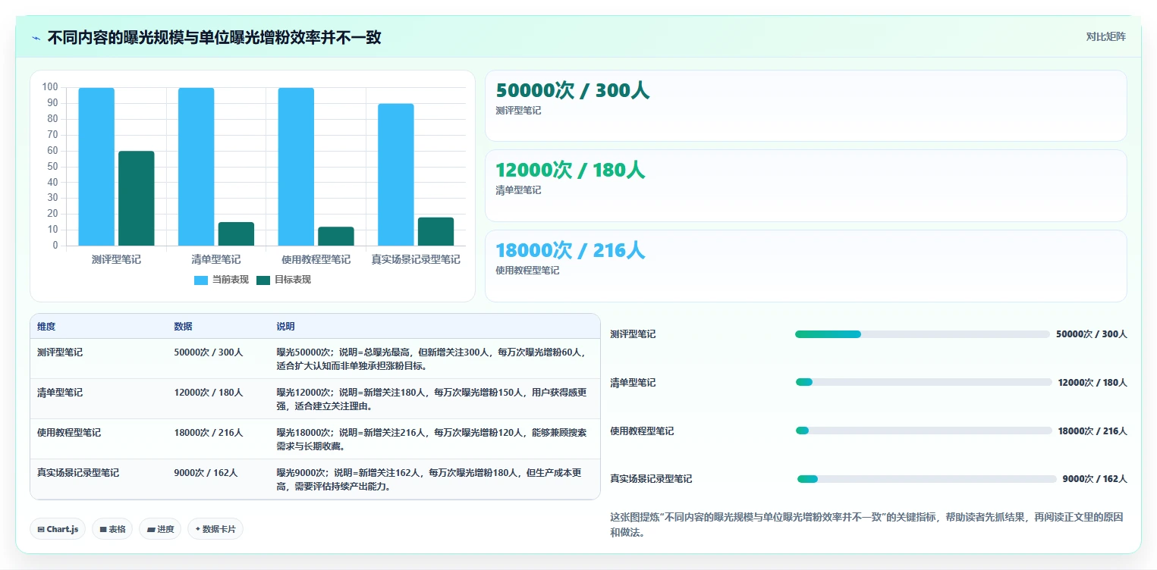
Task: Open the 12000次 / 180人 data card
Action: pos(806,186)
